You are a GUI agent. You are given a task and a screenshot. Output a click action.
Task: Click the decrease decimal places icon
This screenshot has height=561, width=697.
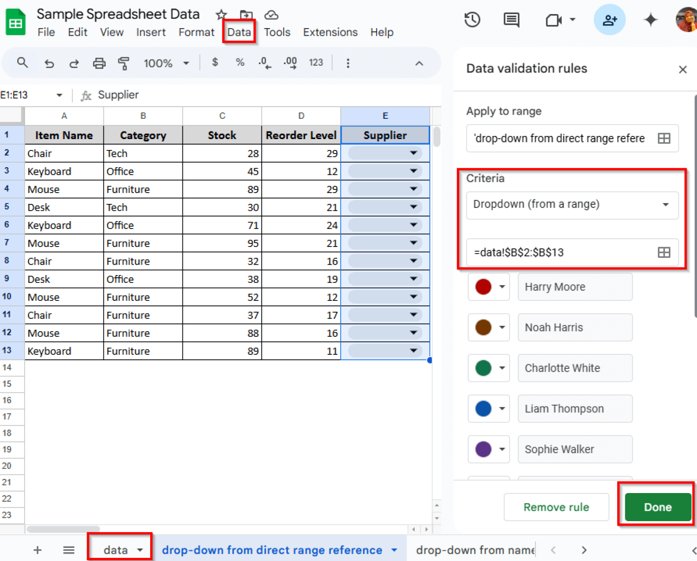coord(265,63)
